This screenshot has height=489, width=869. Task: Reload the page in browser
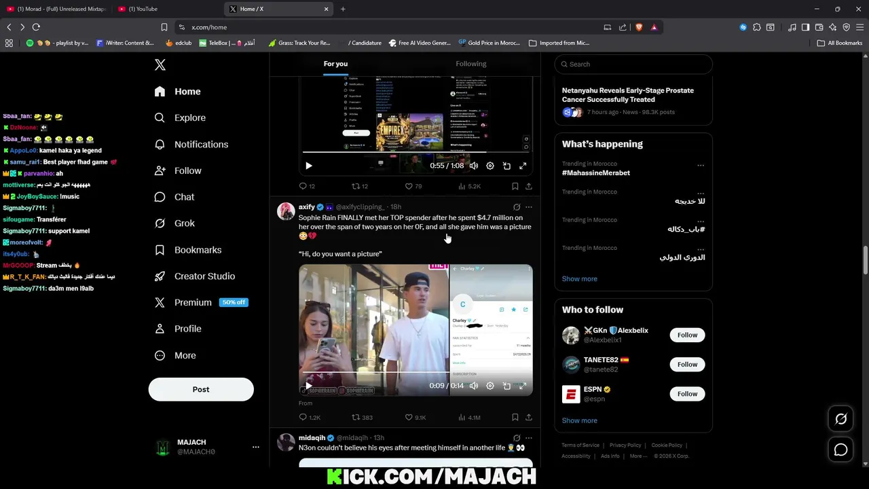pyautogui.click(x=36, y=27)
